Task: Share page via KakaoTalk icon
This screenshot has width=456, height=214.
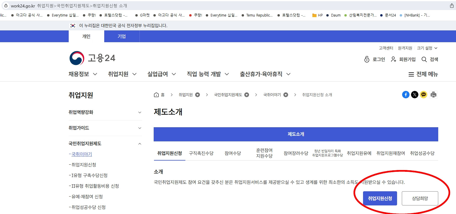Action: pyautogui.click(x=424, y=95)
